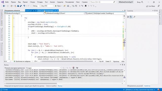Click the CRLF line ending indicator
The height and width of the screenshot is (91, 162).
click(123, 61)
